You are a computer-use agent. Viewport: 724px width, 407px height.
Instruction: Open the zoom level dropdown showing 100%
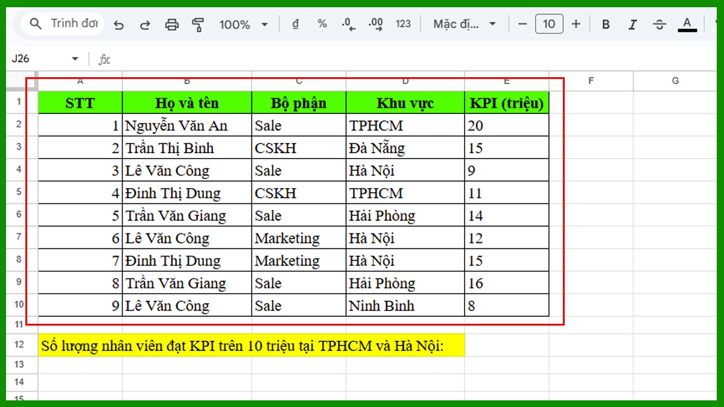point(244,24)
